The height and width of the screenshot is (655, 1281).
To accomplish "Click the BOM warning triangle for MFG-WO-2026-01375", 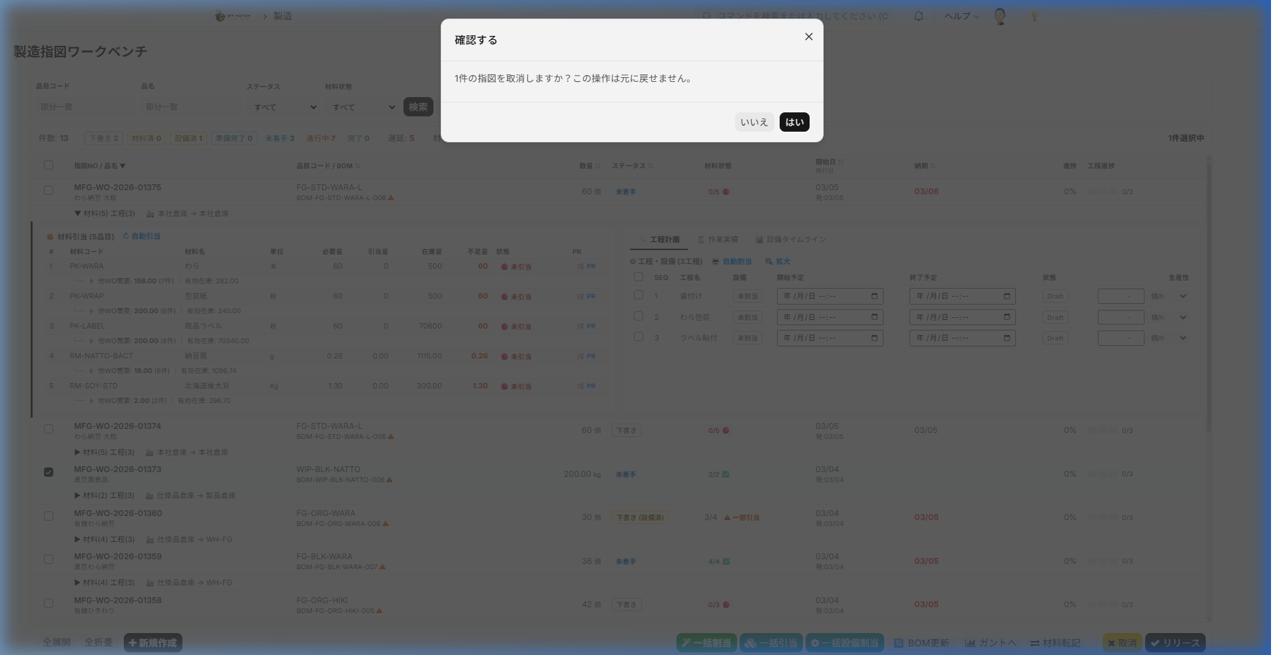I will [x=391, y=198].
